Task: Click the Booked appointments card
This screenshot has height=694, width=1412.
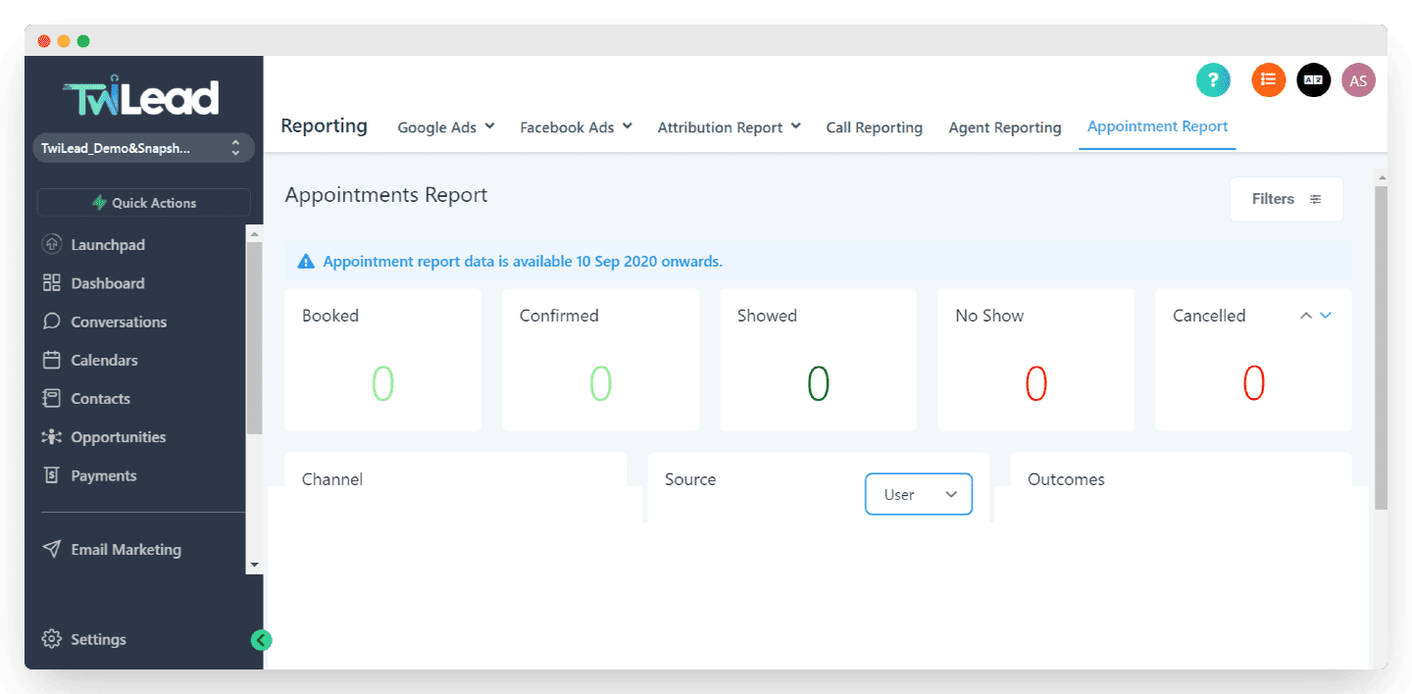Action: pos(382,360)
